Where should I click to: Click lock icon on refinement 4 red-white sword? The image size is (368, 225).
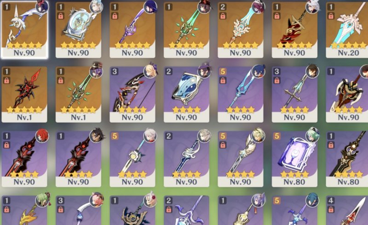click(331, 210)
